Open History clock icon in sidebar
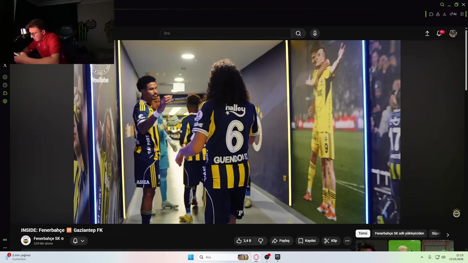 point(5,85)
